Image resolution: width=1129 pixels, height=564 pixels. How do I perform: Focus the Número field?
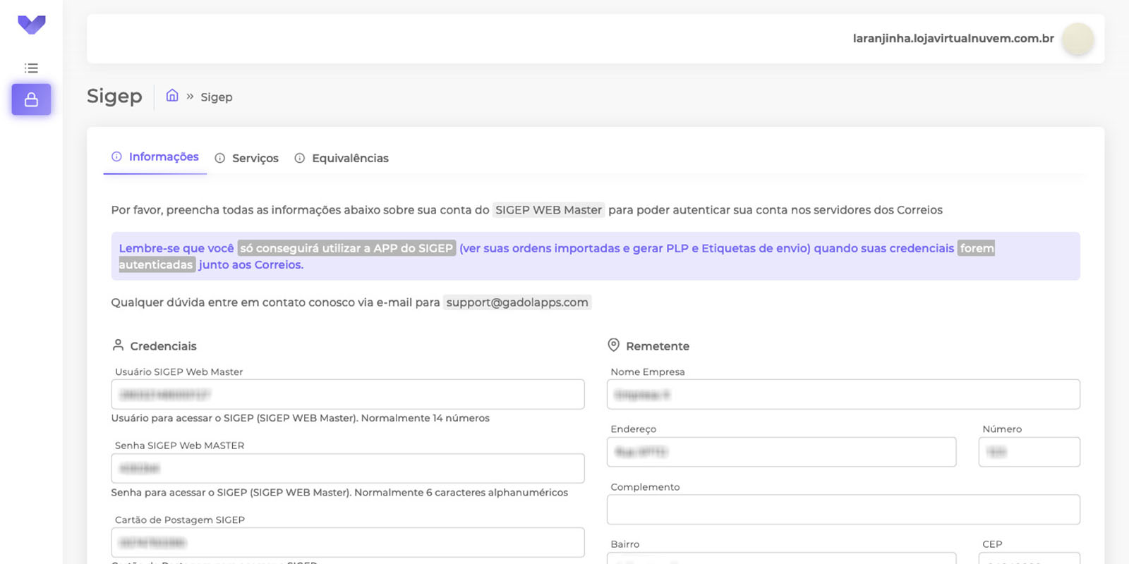(1029, 452)
